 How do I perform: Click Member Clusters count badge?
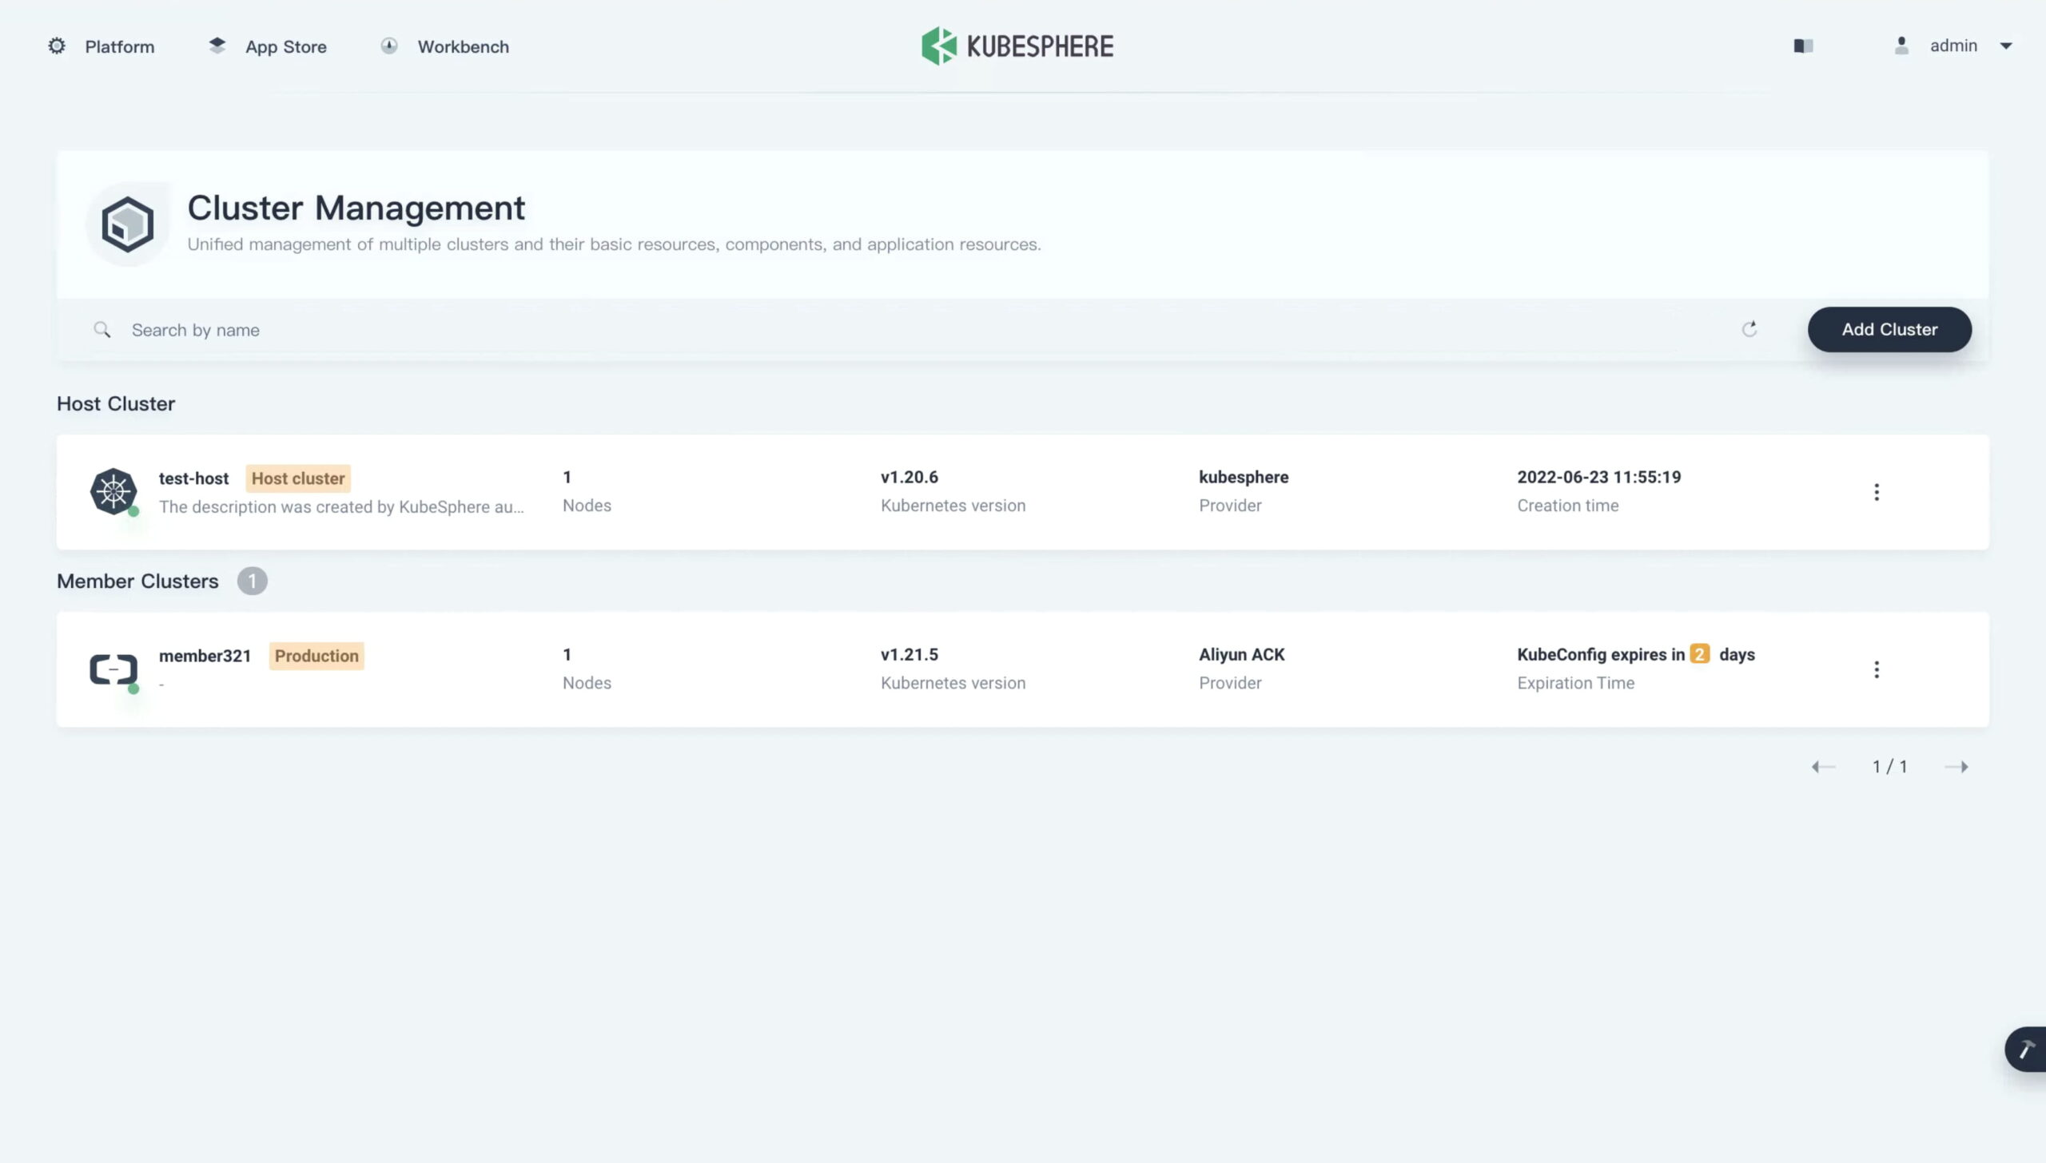point(250,581)
